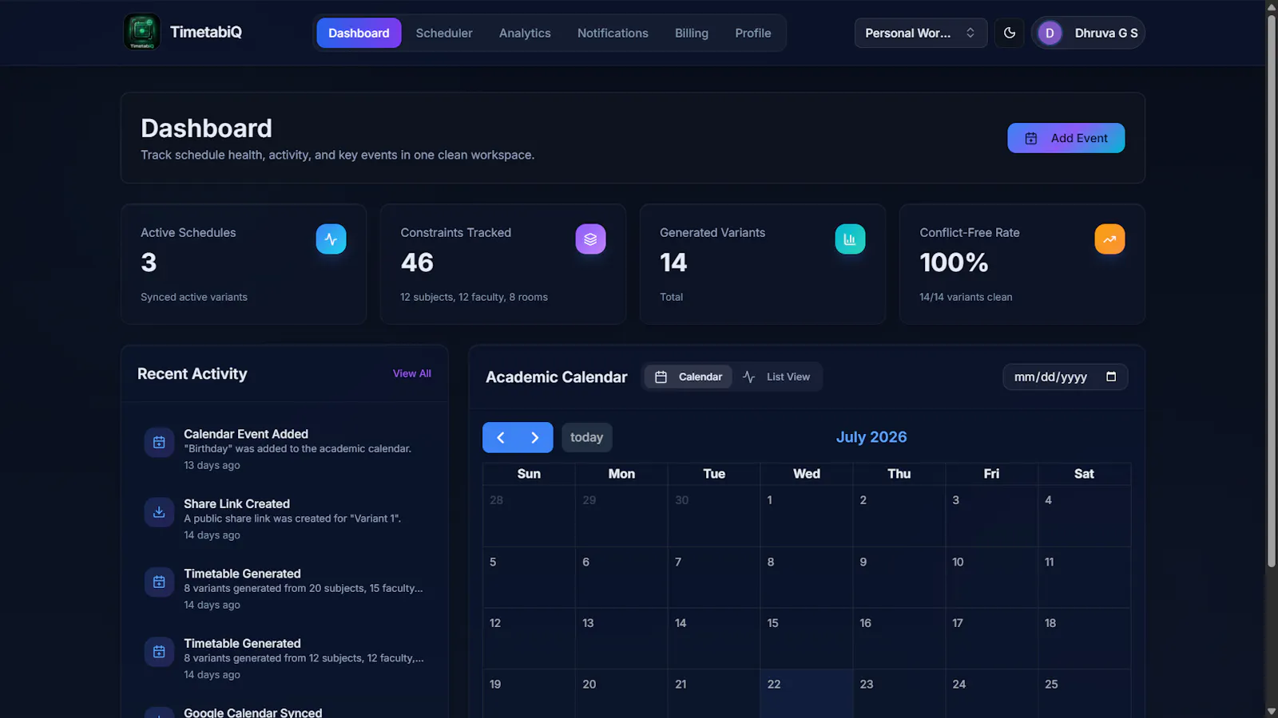1278x718 pixels.
Task: Switch to Calendar view
Action: (689, 377)
